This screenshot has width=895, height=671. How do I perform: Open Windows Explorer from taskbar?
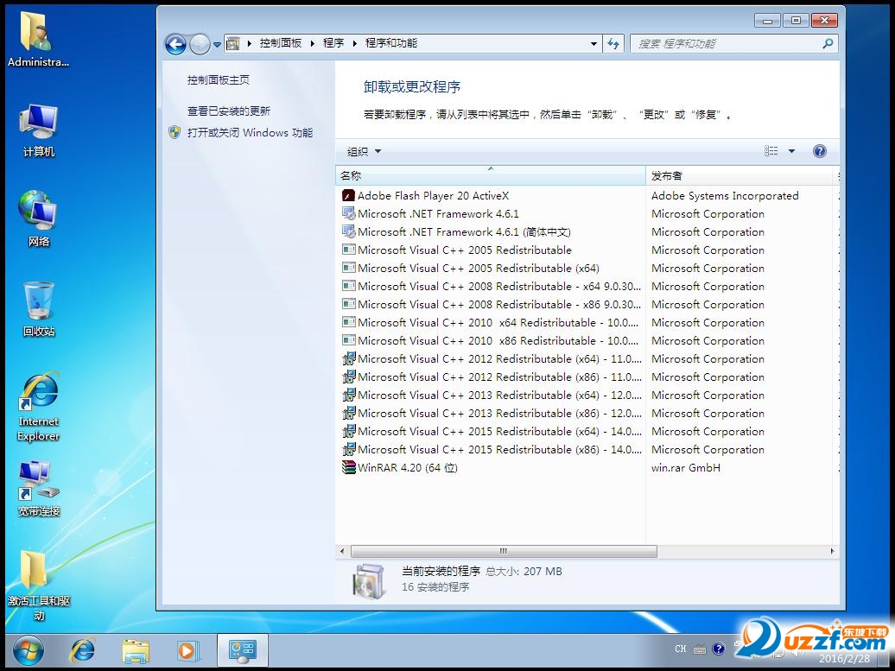136,650
